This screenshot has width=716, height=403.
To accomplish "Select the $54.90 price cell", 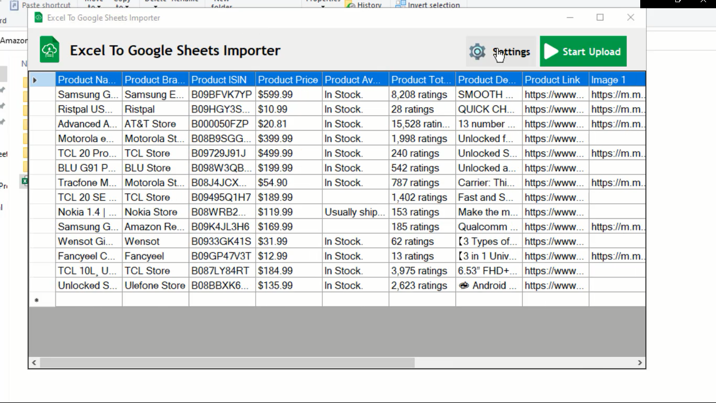I will point(289,183).
